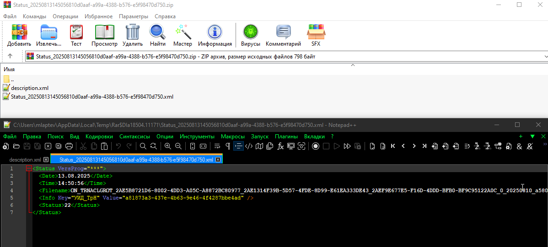Toggle synchronized horizontal scrolling icon
The width and height of the screenshot is (548, 247).
[x=203, y=146]
